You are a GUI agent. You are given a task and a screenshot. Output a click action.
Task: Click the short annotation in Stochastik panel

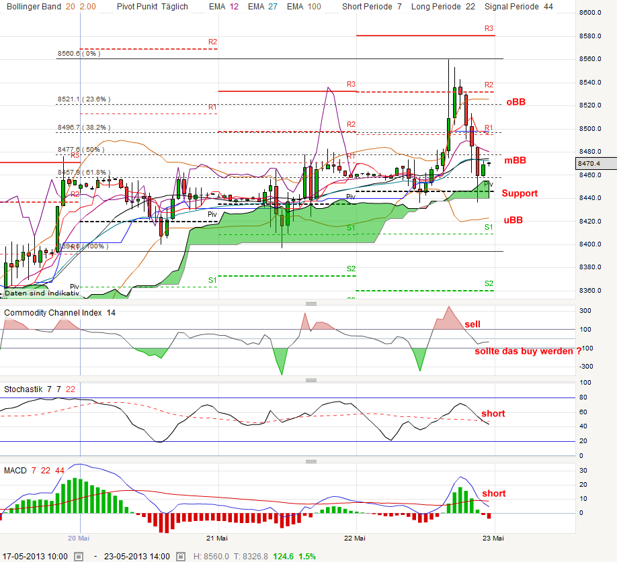493,414
